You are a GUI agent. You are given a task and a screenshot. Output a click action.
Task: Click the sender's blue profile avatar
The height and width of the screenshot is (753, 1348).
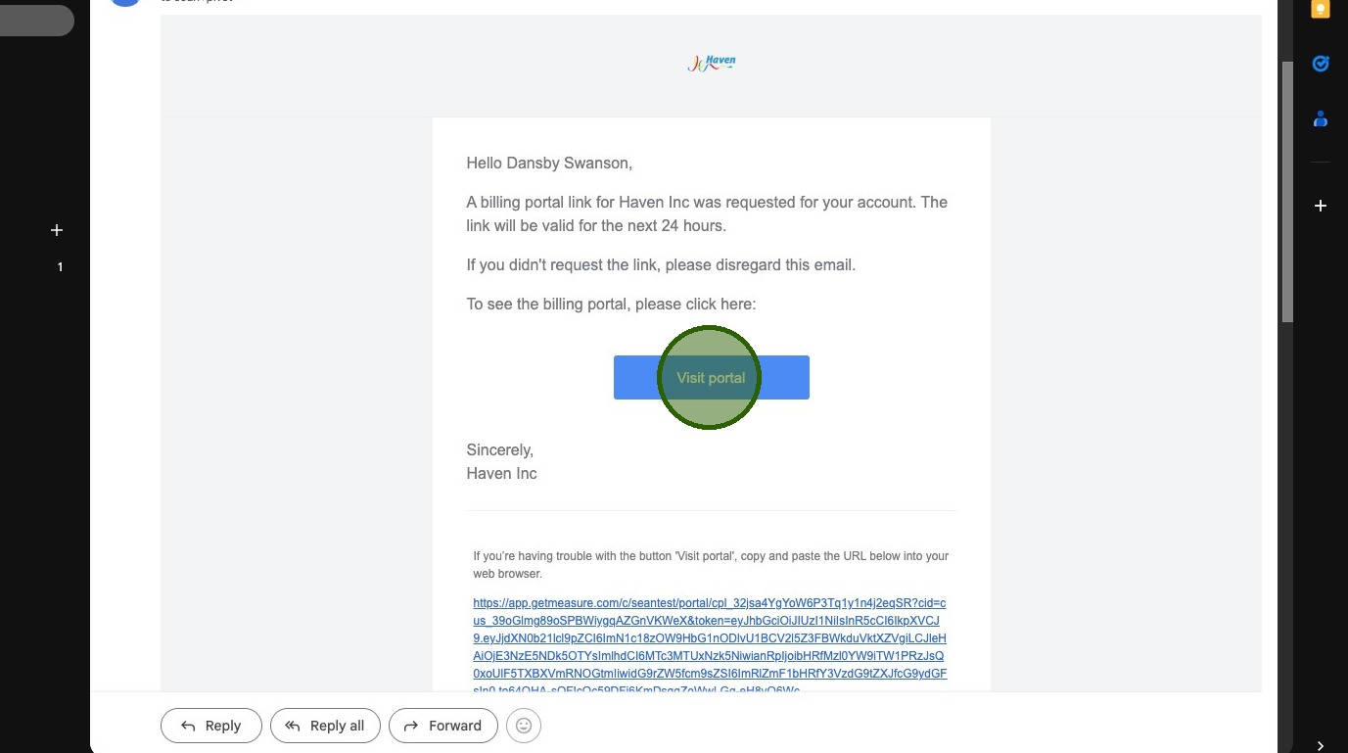(125, 3)
